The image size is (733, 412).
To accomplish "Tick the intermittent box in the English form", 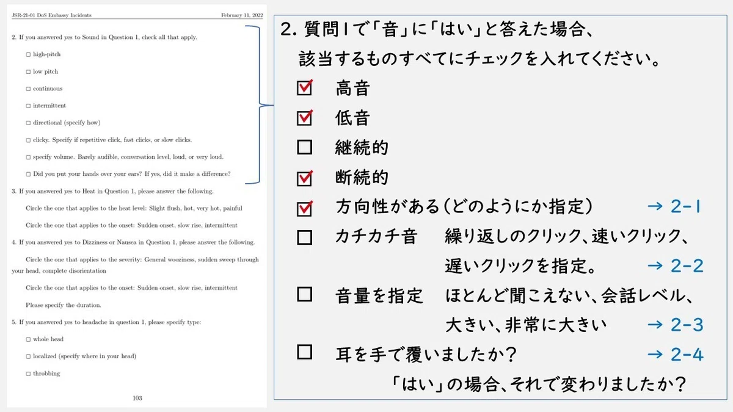I will (28, 106).
